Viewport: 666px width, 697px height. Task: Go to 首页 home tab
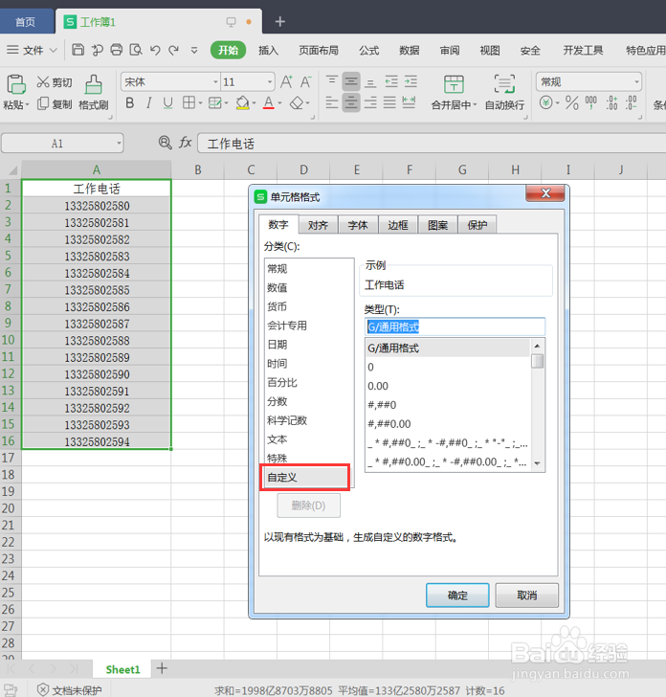point(25,22)
